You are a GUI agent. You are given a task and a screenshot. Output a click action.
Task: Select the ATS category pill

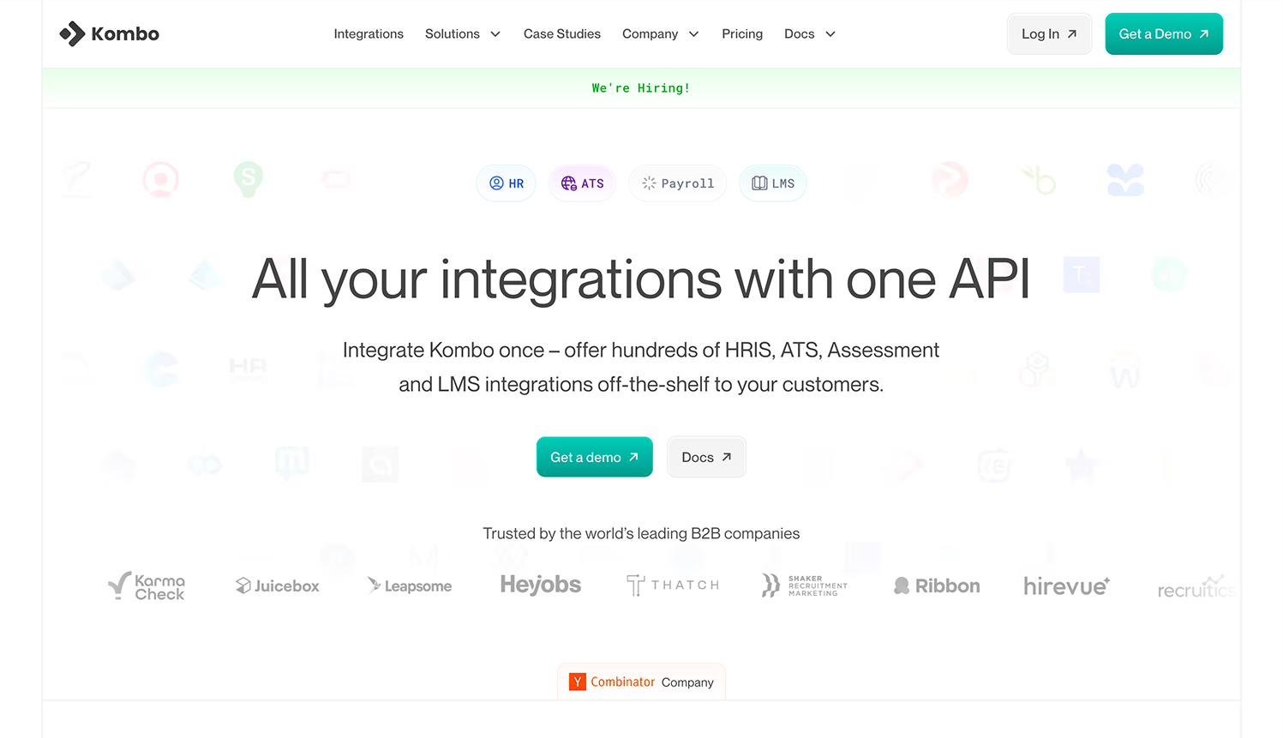[x=583, y=183]
